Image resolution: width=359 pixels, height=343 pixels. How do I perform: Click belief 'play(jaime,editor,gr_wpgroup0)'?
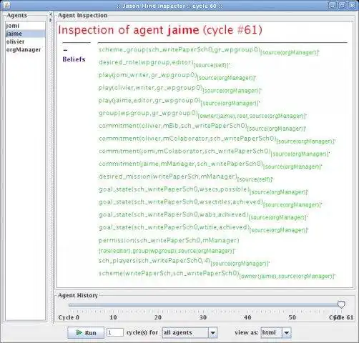point(149,100)
